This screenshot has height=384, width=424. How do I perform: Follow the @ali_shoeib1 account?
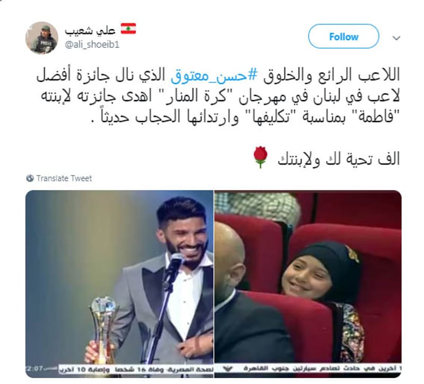[x=343, y=37]
